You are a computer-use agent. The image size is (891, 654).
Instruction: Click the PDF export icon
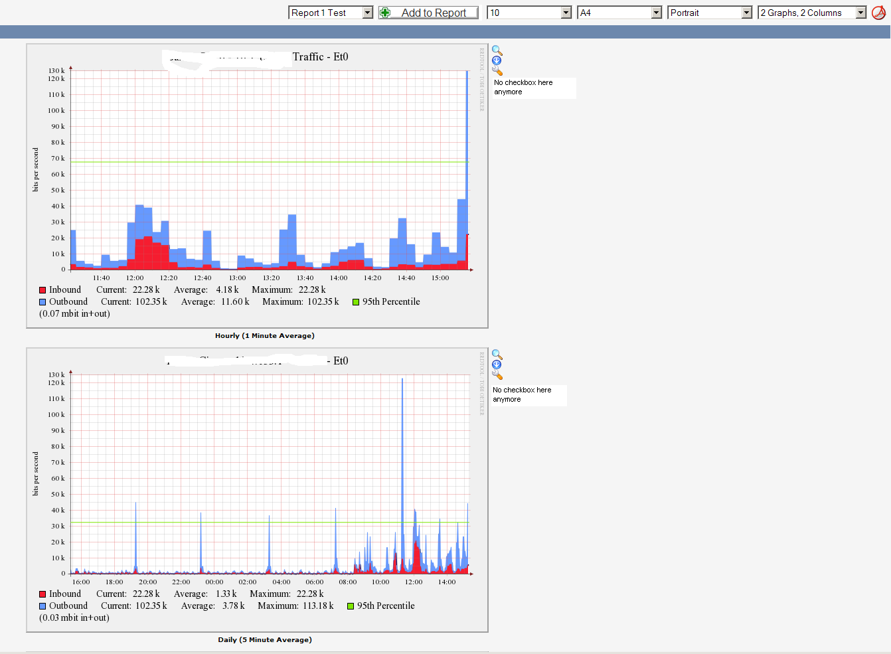pyautogui.click(x=879, y=13)
